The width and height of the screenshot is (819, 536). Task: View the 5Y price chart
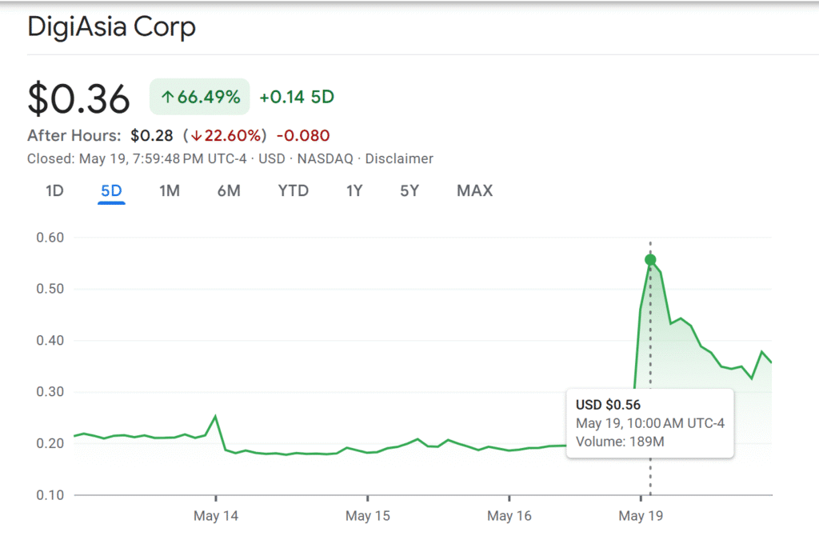point(409,190)
